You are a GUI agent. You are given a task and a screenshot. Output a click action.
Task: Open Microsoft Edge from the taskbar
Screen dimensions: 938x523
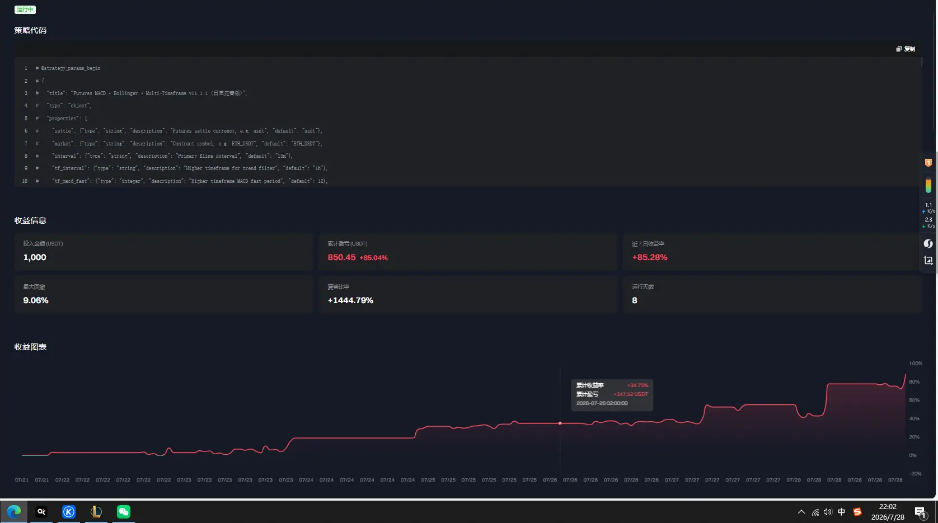(x=14, y=511)
